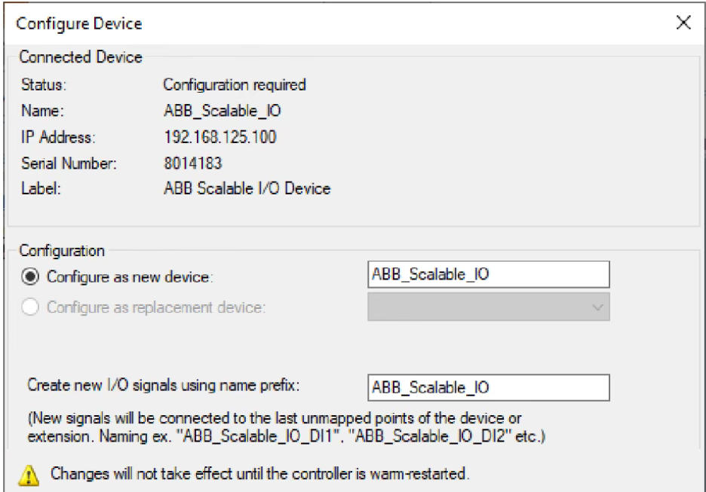Click the yellow warning triangle icon
This screenshot has width=706, height=492.
pyautogui.click(x=29, y=474)
